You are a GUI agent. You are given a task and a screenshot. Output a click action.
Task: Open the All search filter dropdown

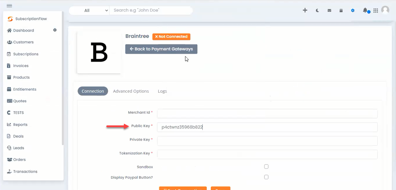click(89, 11)
